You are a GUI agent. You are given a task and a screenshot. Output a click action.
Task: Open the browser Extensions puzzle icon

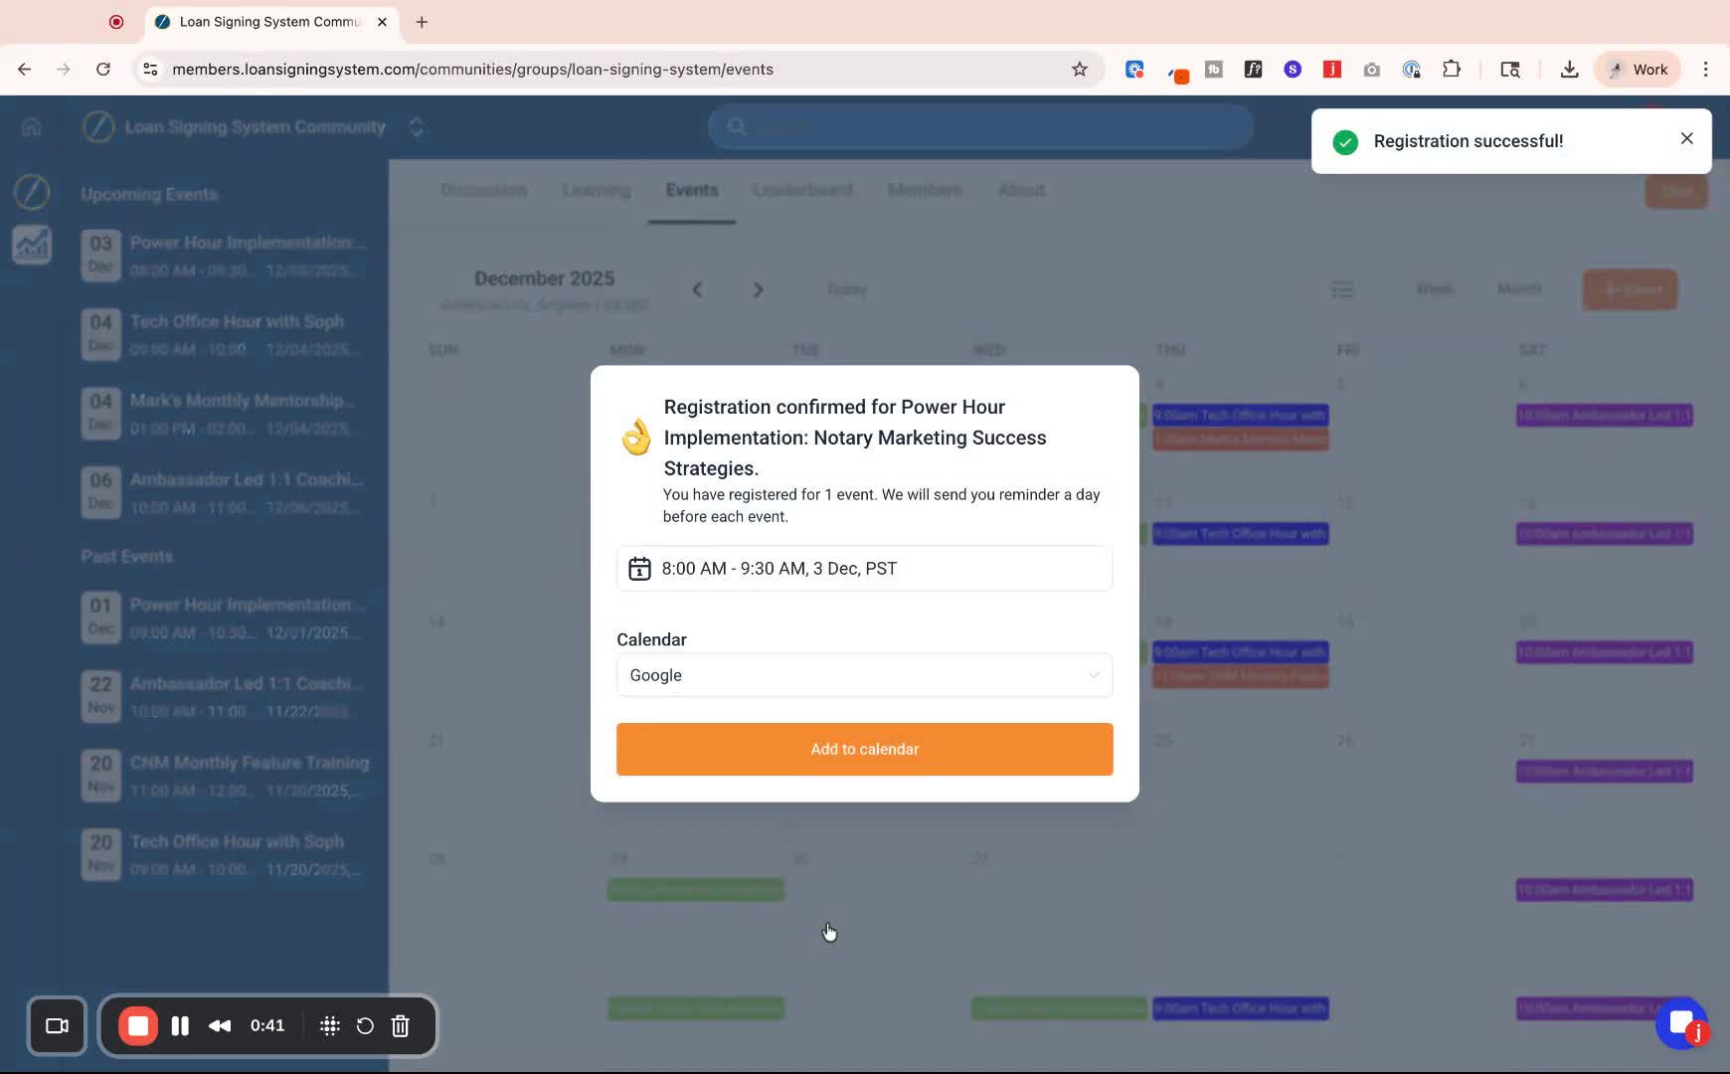[x=1452, y=69]
